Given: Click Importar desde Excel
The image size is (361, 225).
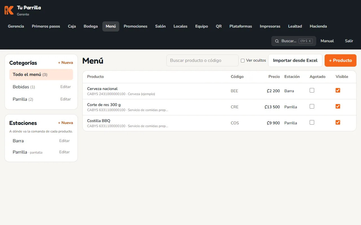Looking at the screenshot, I should 295,60.
